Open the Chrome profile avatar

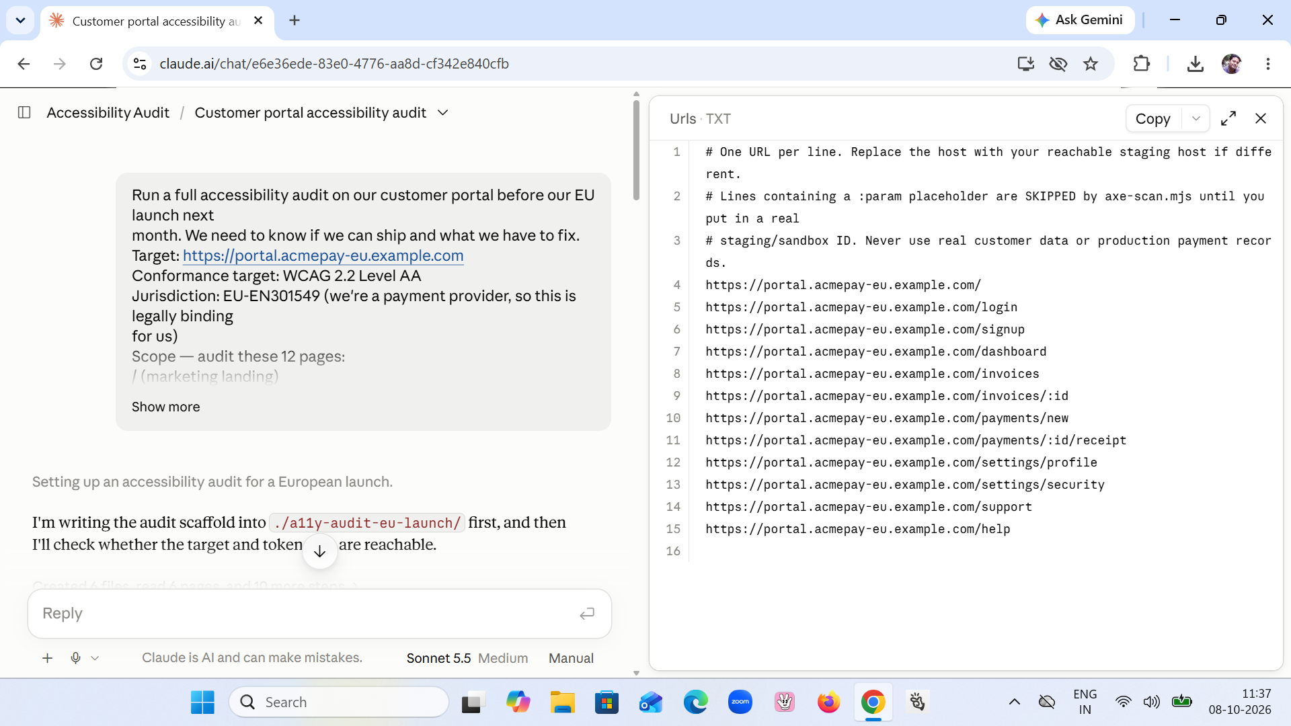pyautogui.click(x=1231, y=63)
